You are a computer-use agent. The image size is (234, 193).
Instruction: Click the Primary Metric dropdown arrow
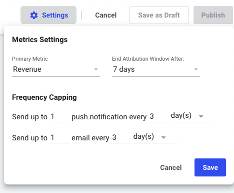click(96, 69)
